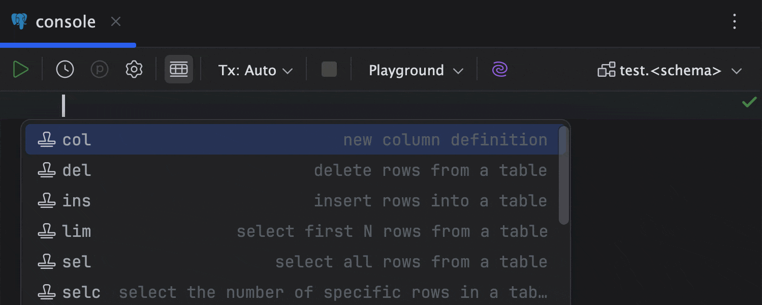Toggle the In-Editor Results table icon

pyautogui.click(x=178, y=69)
